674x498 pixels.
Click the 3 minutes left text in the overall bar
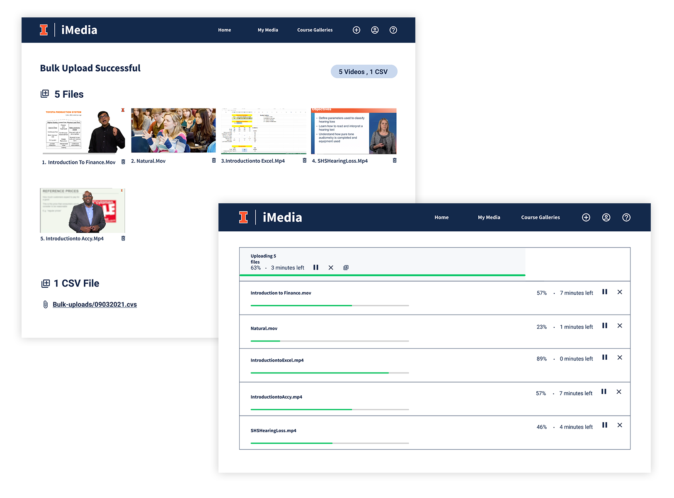coord(287,268)
